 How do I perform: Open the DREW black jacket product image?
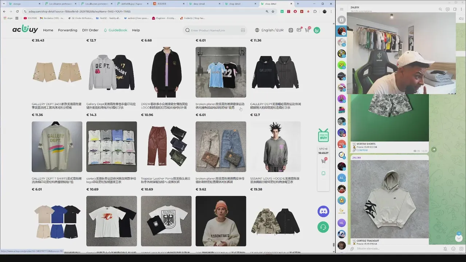click(166, 72)
